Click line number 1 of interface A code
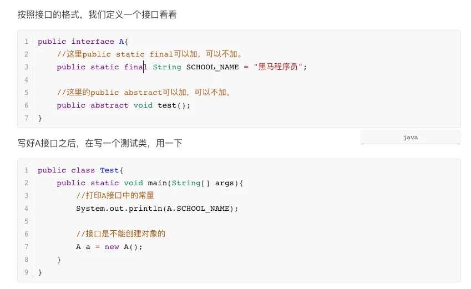Viewport: 471px width, 289px height. point(26,42)
